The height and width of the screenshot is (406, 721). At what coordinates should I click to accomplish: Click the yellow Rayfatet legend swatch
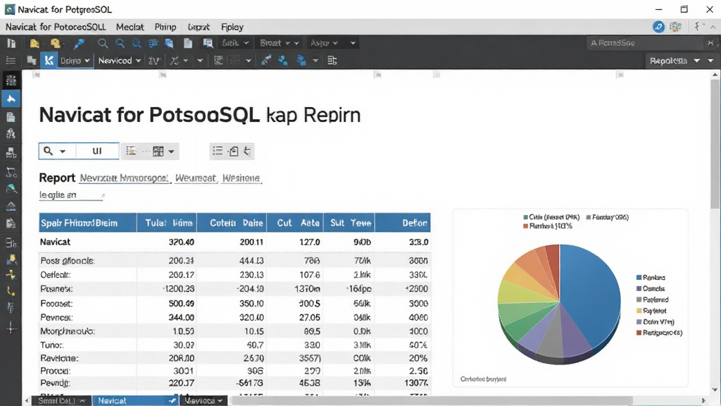click(639, 311)
